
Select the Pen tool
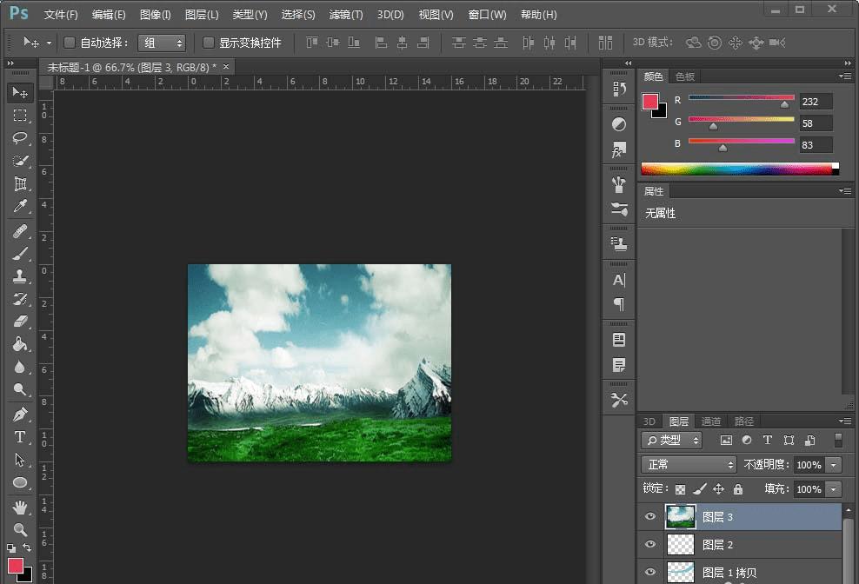(x=20, y=414)
